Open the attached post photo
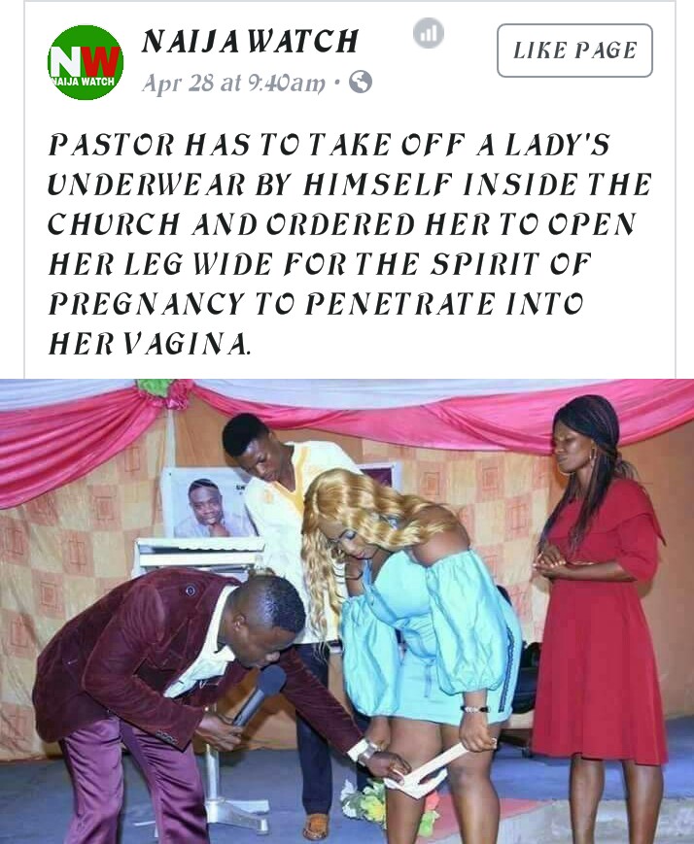This screenshot has width=694, height=844. 347,612
